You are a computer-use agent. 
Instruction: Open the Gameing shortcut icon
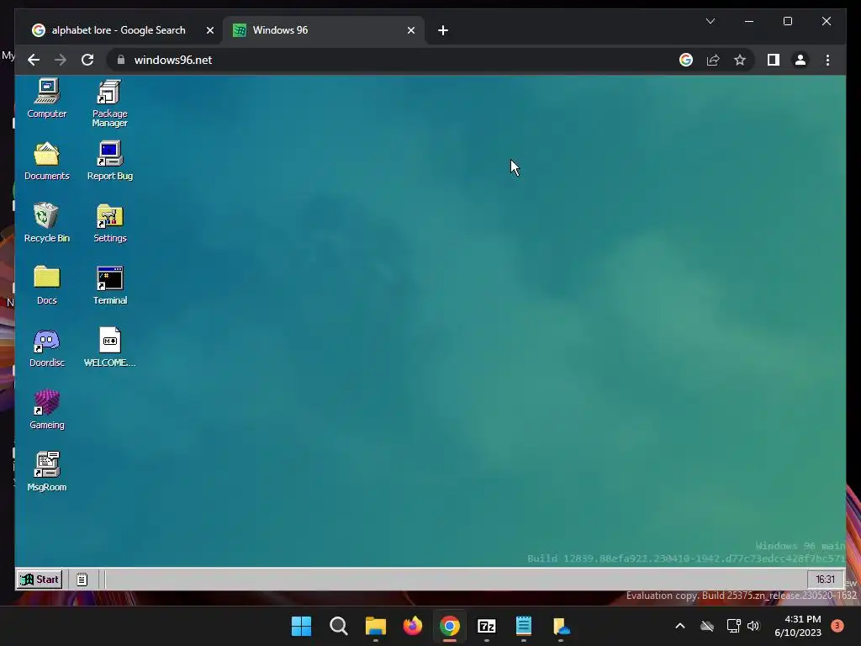point(47,410)
